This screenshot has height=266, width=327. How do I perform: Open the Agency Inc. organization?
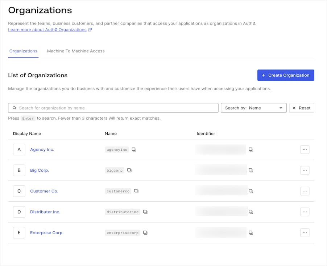tap(42, 150)
